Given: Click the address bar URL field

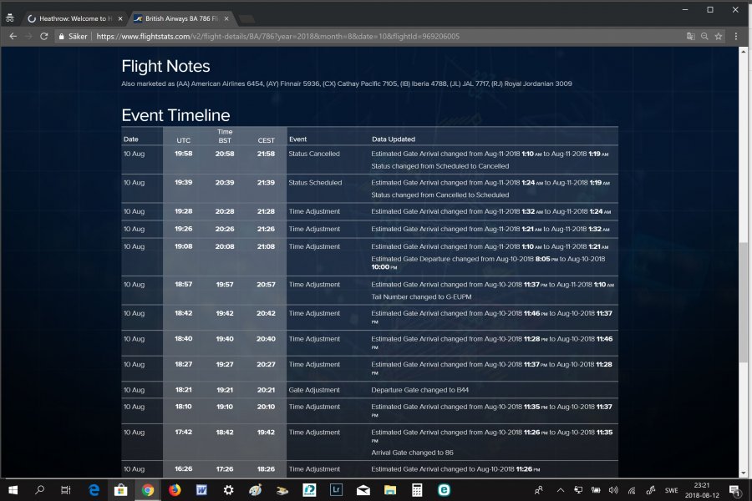Looking at the screenshot, I should (x=376, y=37).
